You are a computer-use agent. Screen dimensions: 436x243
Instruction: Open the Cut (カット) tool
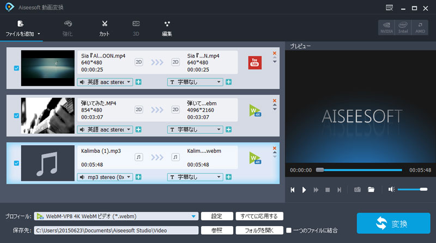[104, 24]
